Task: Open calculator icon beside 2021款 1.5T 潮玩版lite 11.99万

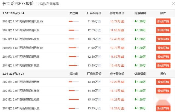Action: (100, 21)
